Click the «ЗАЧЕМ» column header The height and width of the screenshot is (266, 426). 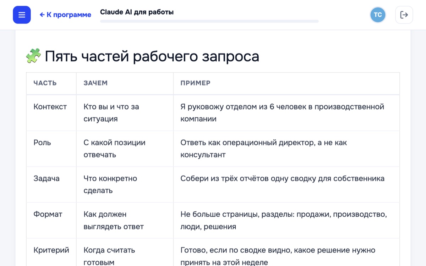125,83
